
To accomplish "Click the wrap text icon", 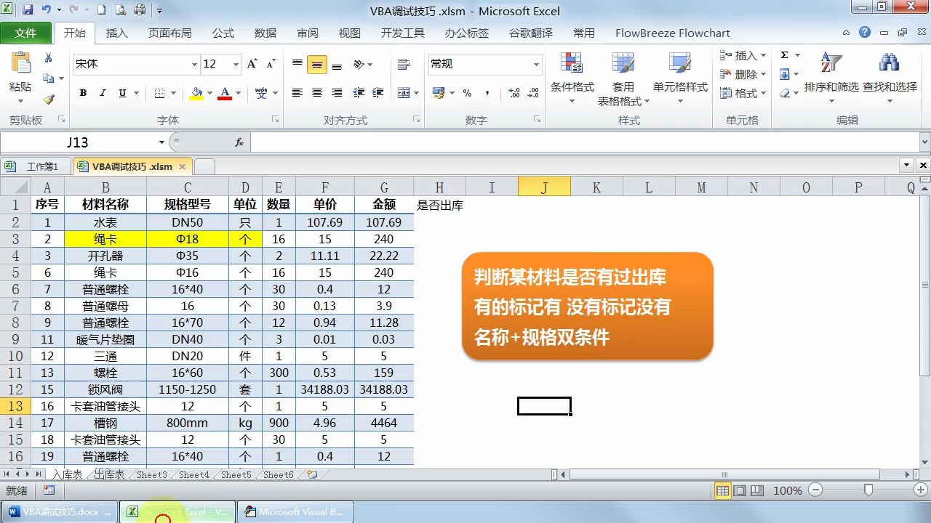I will click(404, 65).
